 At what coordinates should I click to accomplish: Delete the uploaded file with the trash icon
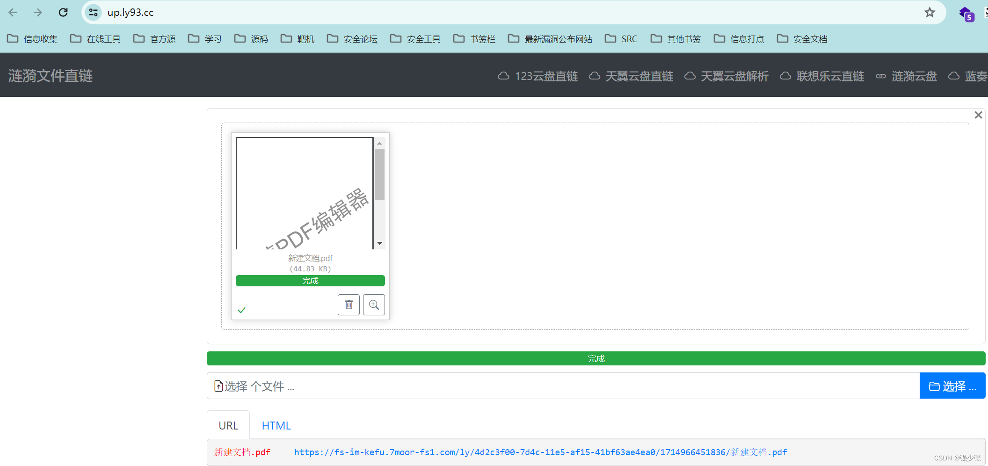[349, 305]
